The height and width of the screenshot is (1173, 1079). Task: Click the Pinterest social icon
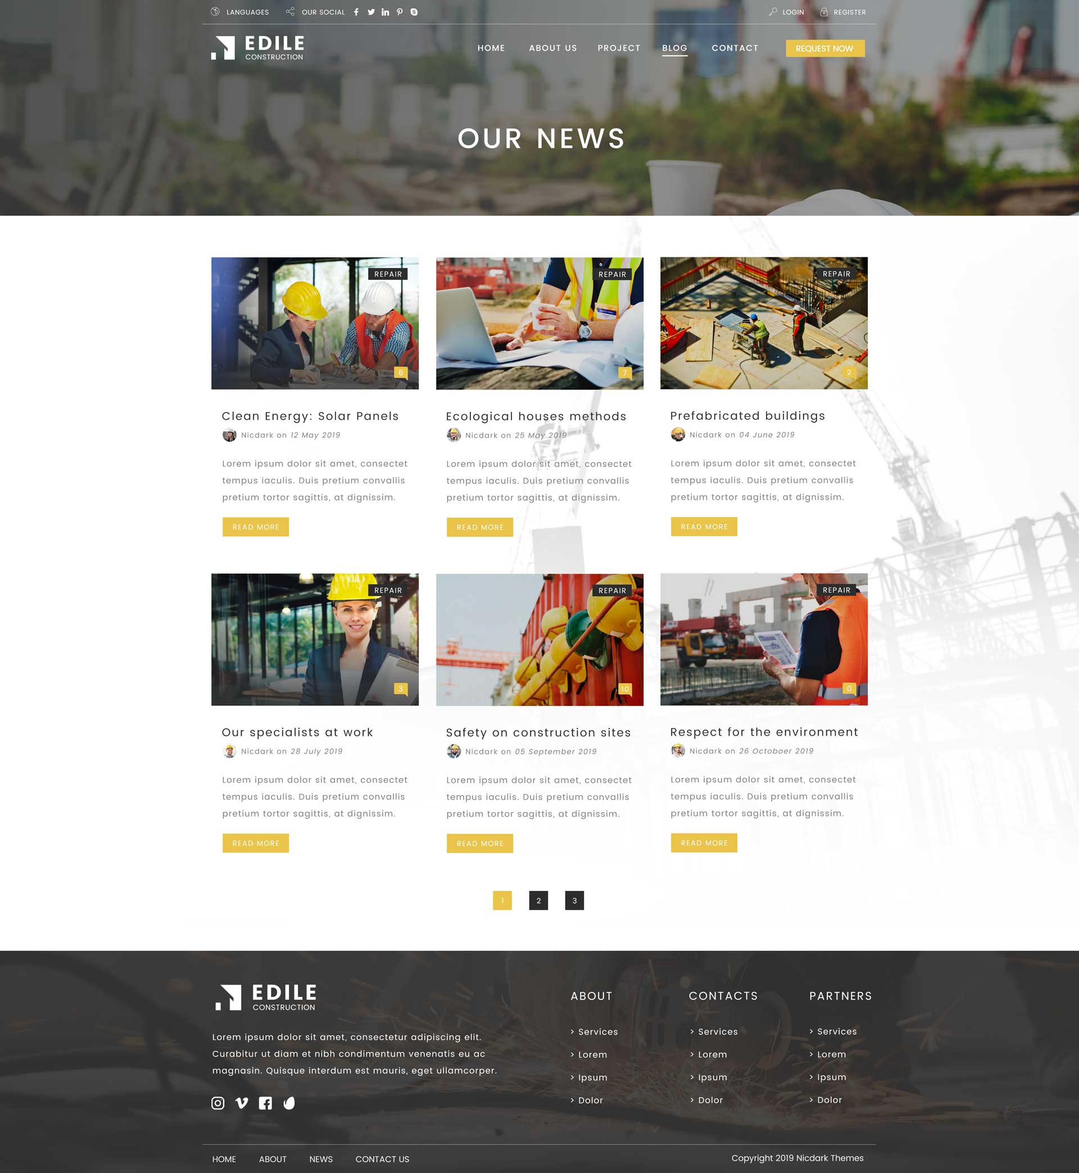[x=400, y=12]
